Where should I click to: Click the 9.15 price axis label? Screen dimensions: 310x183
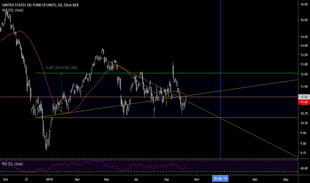(304, 153)
